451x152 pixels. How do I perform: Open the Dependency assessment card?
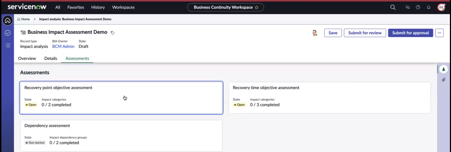point(121,136)
